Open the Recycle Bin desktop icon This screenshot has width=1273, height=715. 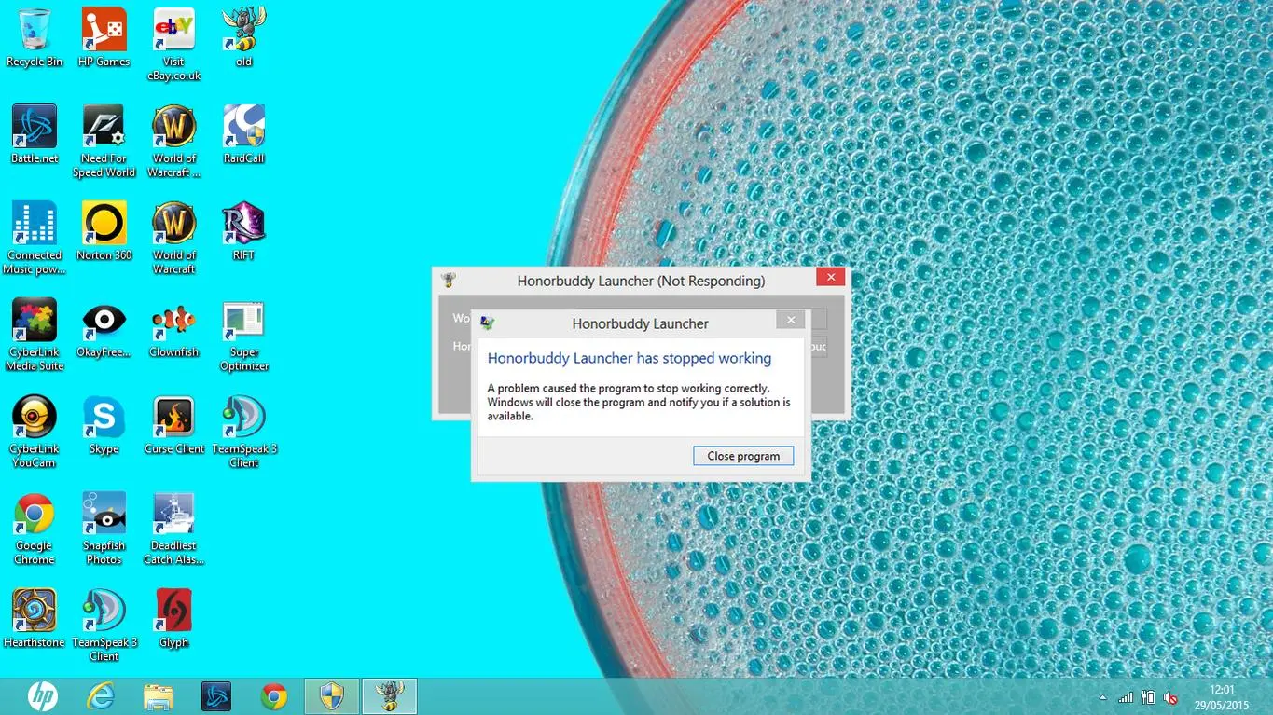coord(35,37)
